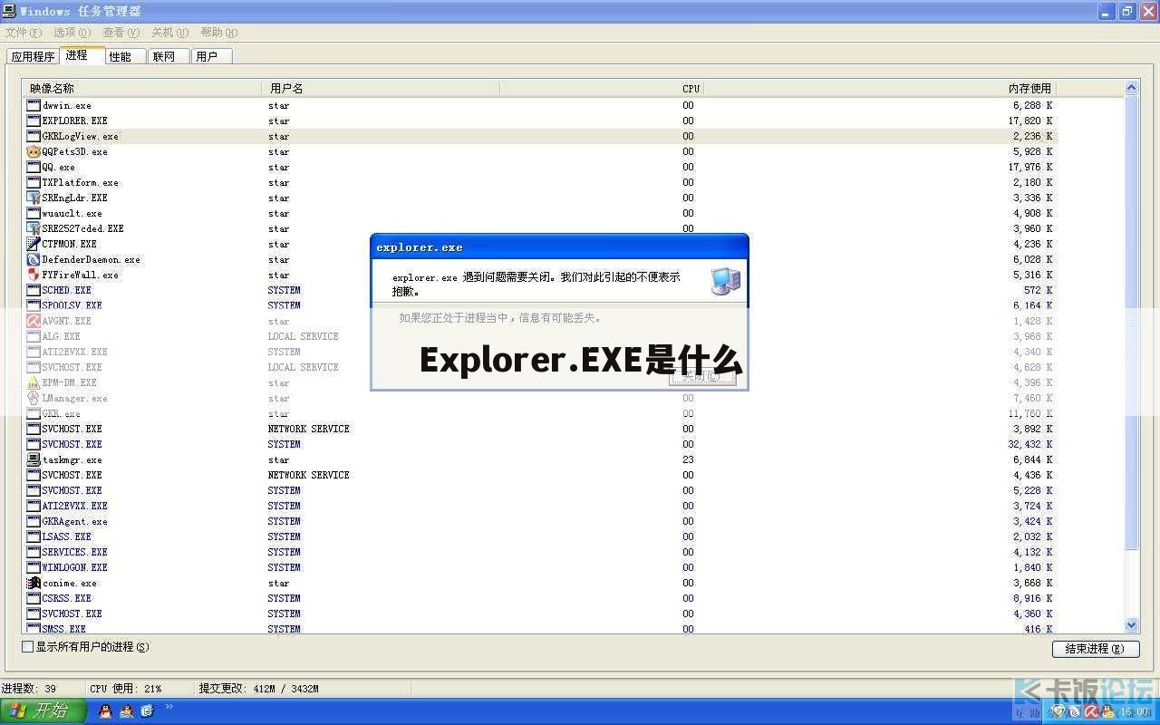Screen dimensions: 1160x725
Task: Select LSASS.EXE process row
Action: coord(540,536)
